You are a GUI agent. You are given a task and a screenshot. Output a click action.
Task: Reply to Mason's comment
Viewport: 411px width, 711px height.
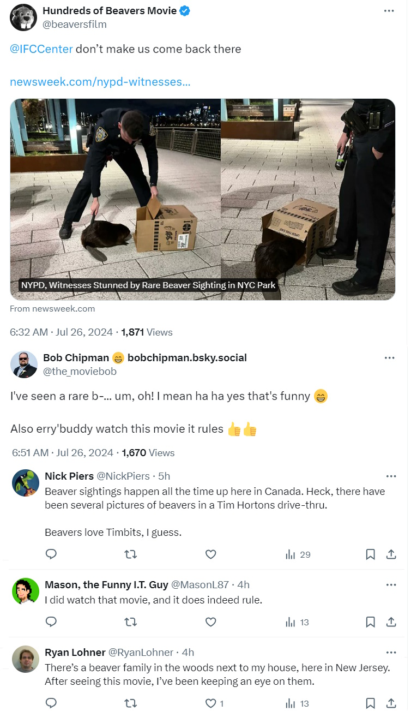pos(51,622)
